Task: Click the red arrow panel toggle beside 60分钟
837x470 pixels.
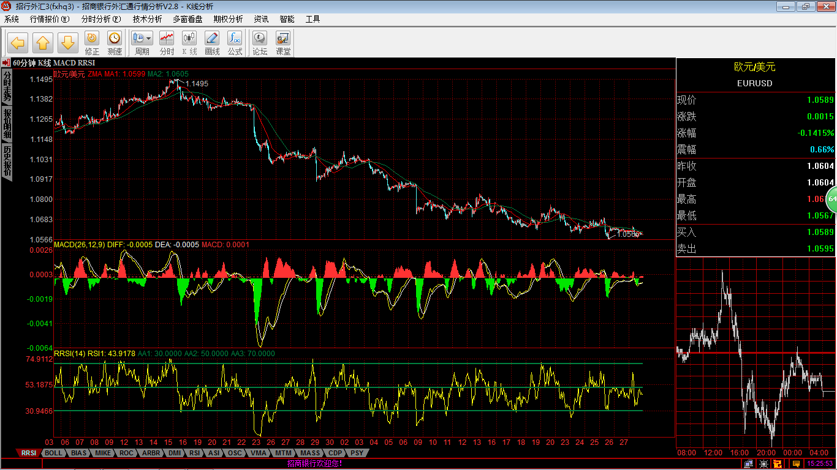Action: point(6,62)
